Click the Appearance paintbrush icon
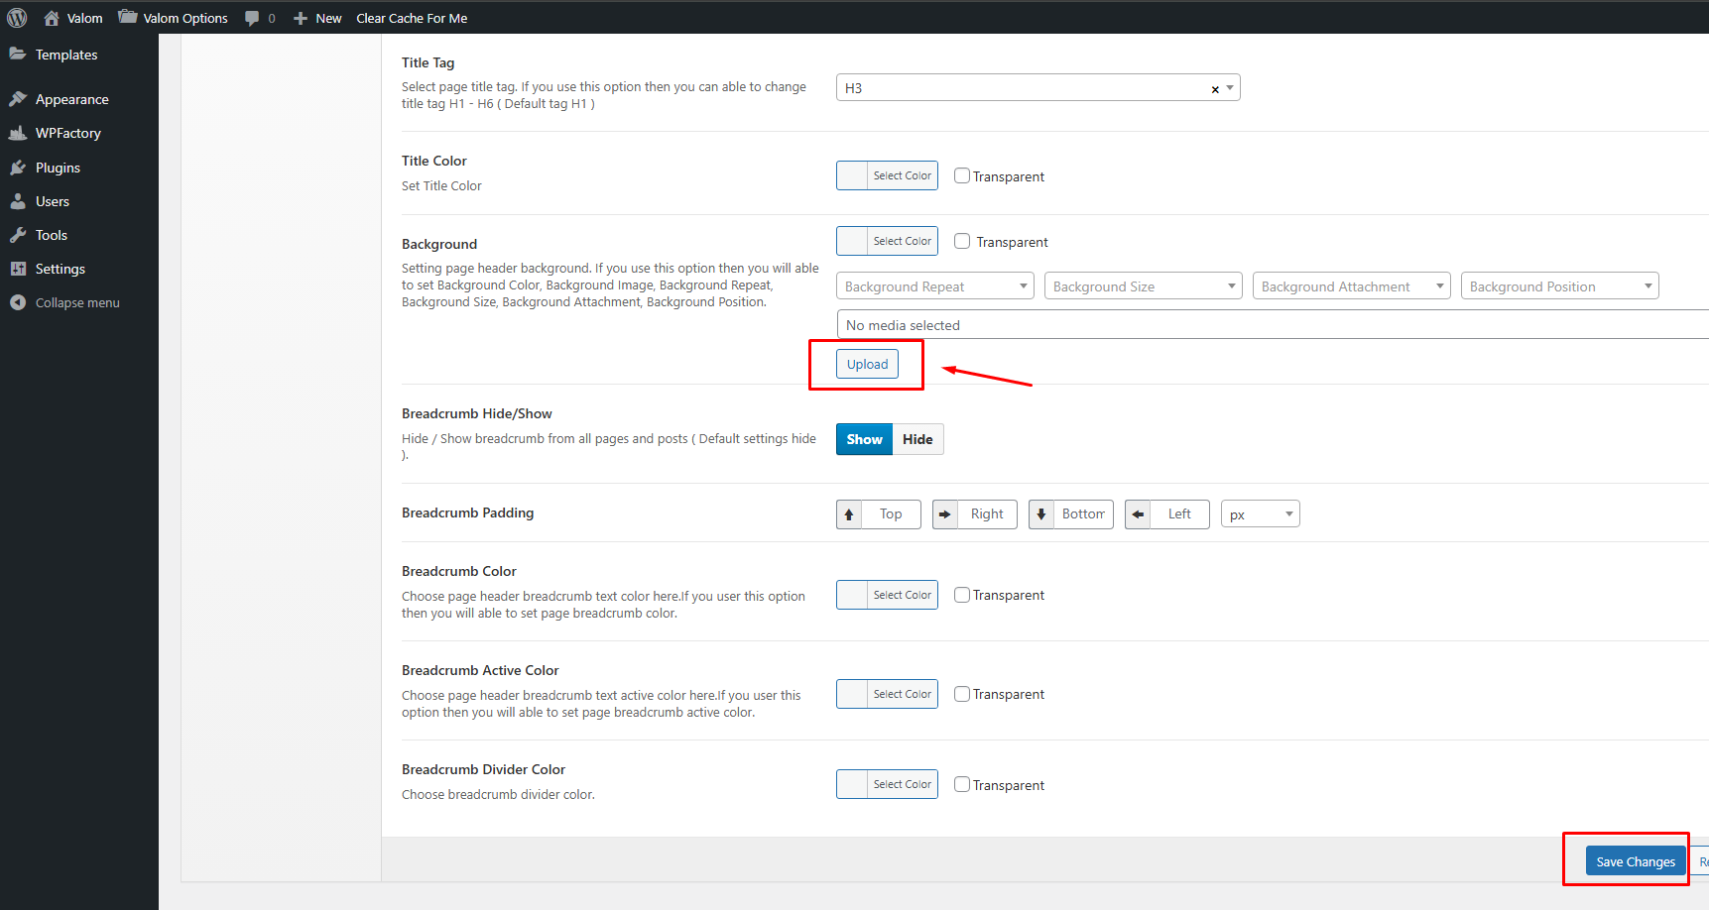This screenshot has width=1709, height=910. pyautogui.click(x=18, y=99)
